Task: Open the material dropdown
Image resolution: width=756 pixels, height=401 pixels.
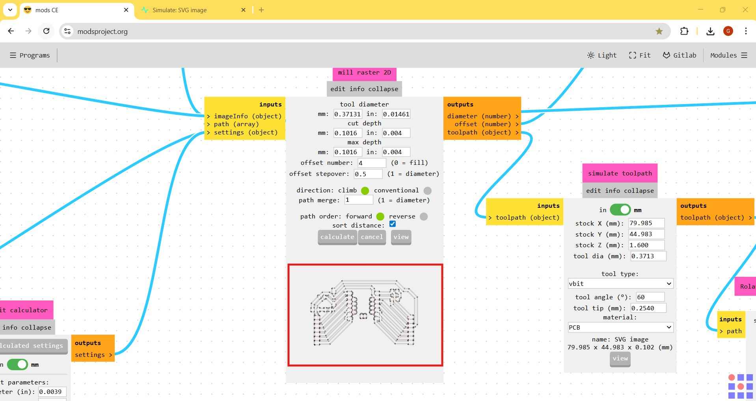Action: click(x=620, y=327)
